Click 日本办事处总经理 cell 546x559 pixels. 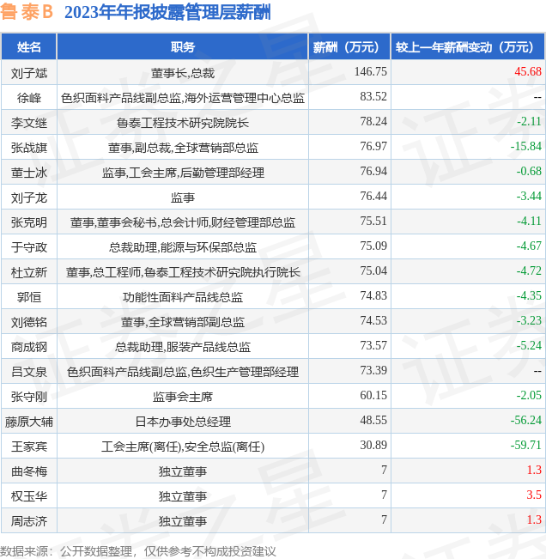[x=183, y=422]
